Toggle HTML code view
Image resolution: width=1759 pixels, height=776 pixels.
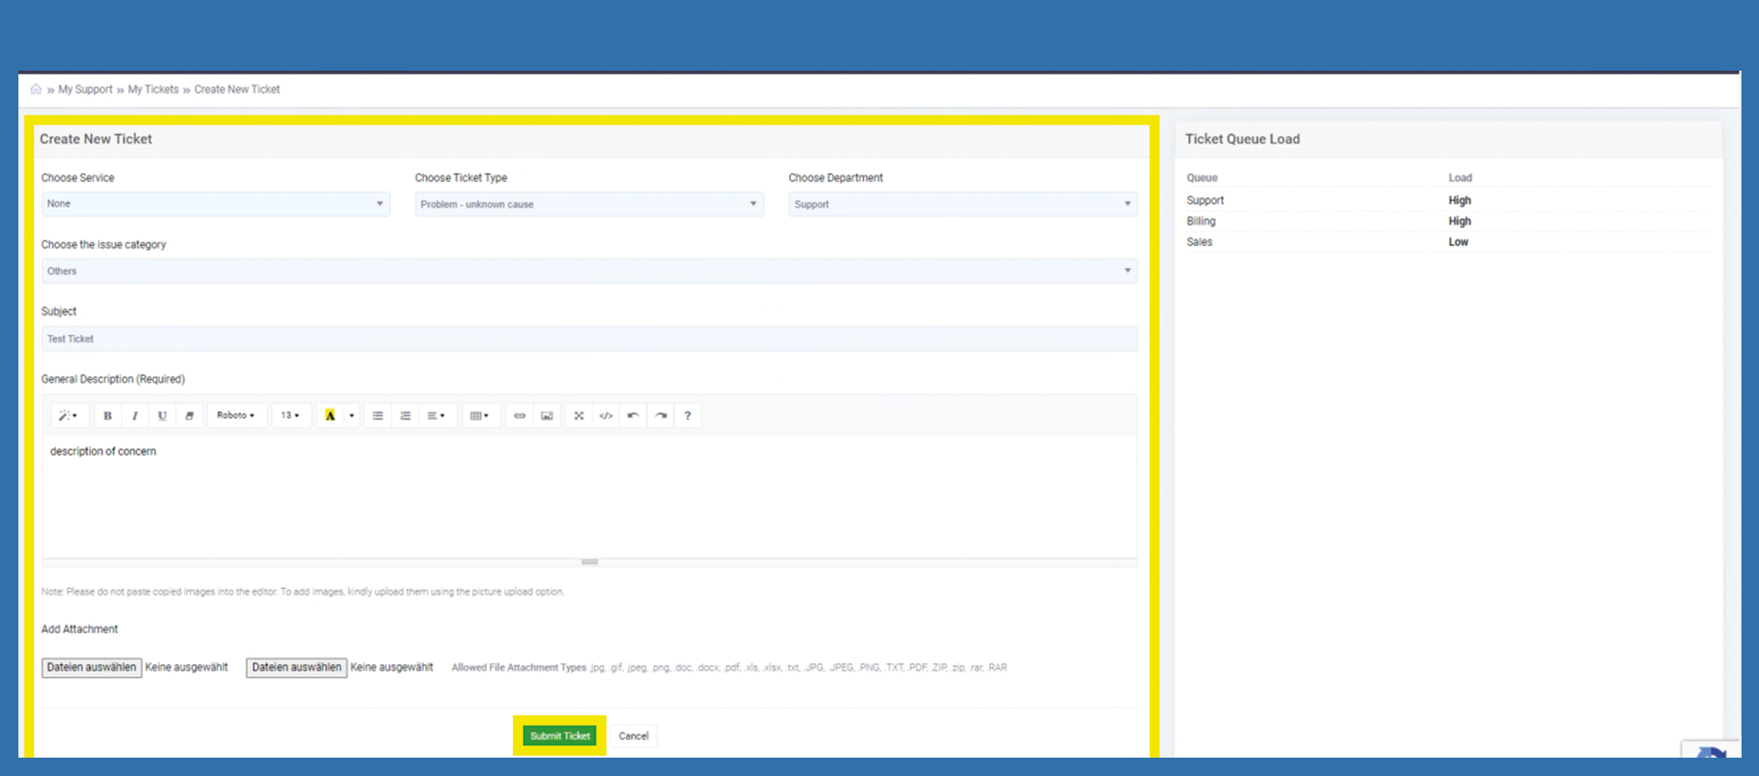[x=606, y=416]
